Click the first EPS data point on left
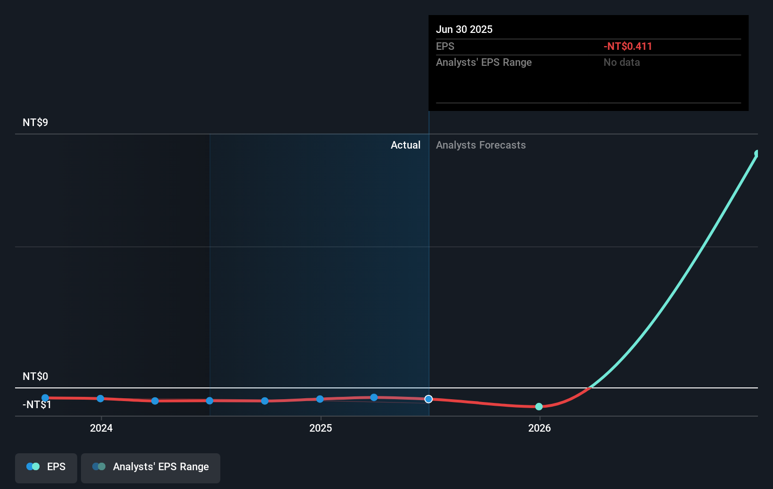 pyautogui.click(x=45, y=398)
